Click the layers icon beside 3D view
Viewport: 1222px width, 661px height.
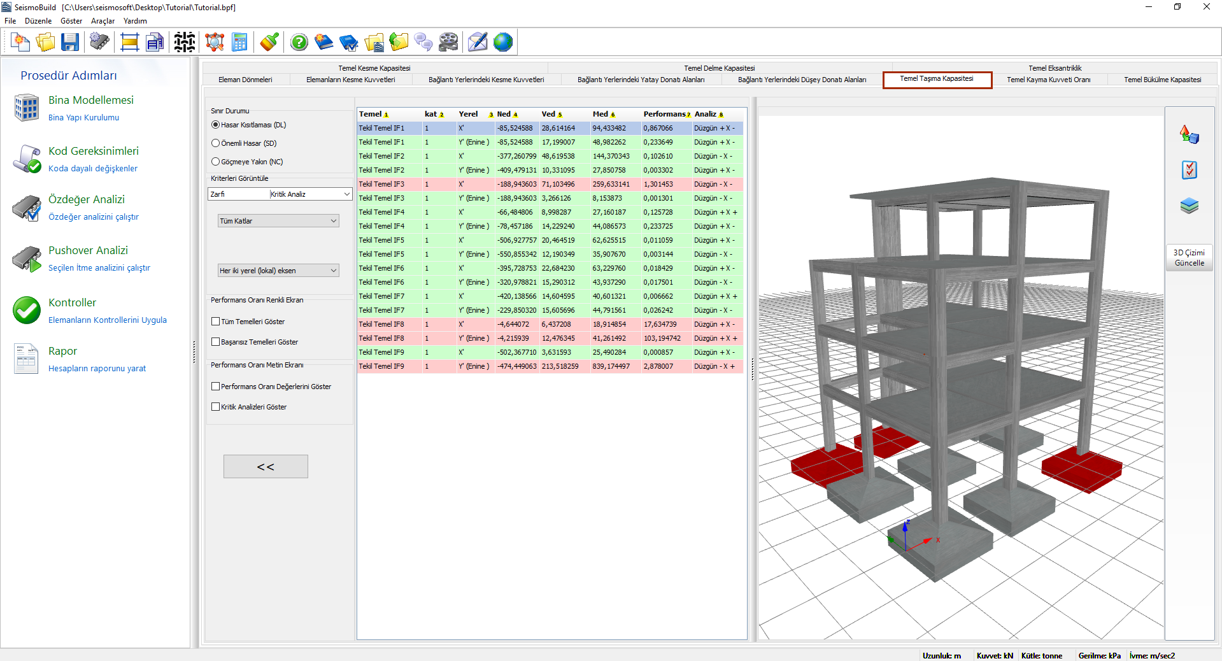(1189, 206)
